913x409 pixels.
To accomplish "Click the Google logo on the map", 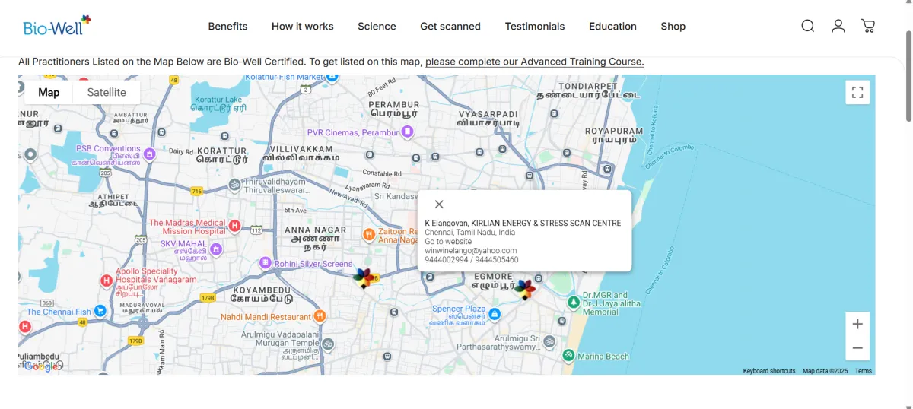I will click(x=41, y=366).
